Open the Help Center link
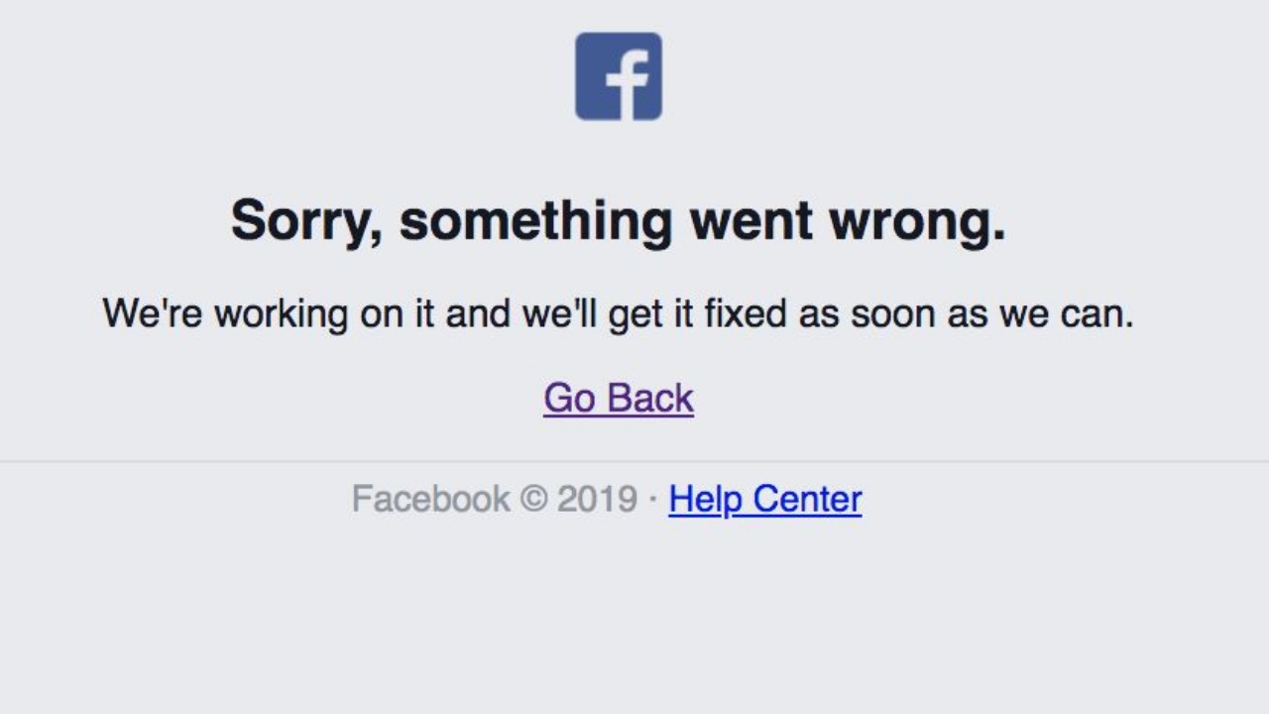This screenshot has width=1269, height=714. 765,498
